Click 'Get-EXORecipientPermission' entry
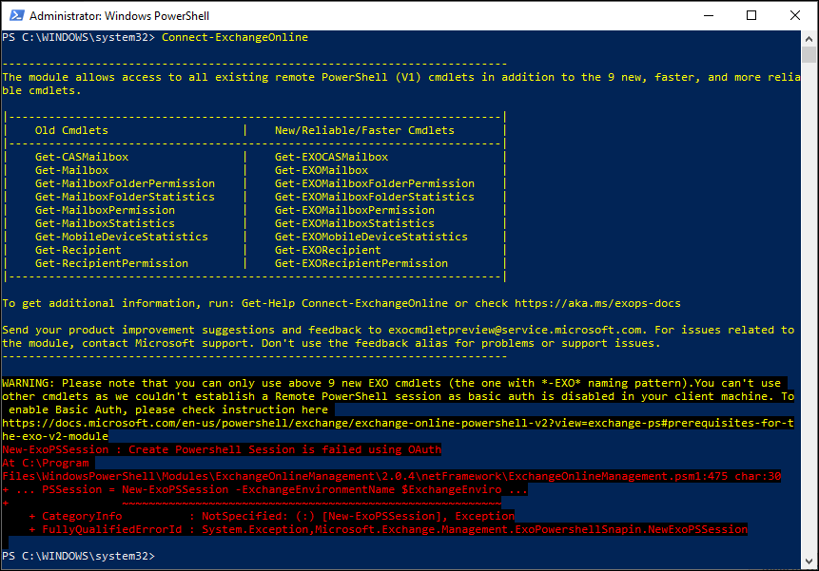 click(x=361, y=263)
